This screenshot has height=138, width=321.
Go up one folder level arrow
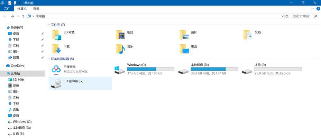pyautogui.click(x=23, y=16)
